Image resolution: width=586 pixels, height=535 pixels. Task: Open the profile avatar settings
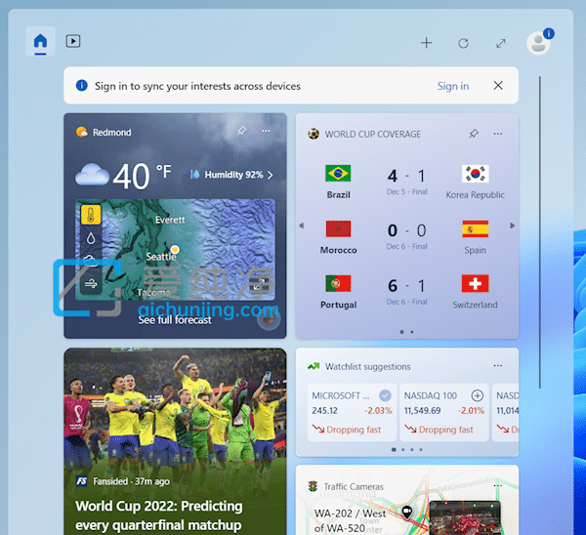537,43
